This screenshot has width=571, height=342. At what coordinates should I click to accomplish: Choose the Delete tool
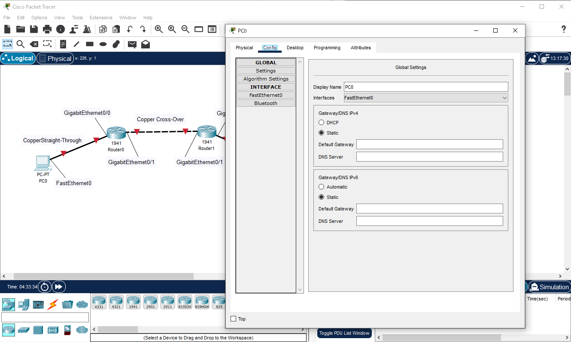(x=34, y=44)
